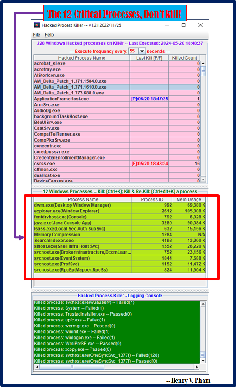Open the File menu
The image size is (236, 387).
pyautogui.click(x=37, y=35)
